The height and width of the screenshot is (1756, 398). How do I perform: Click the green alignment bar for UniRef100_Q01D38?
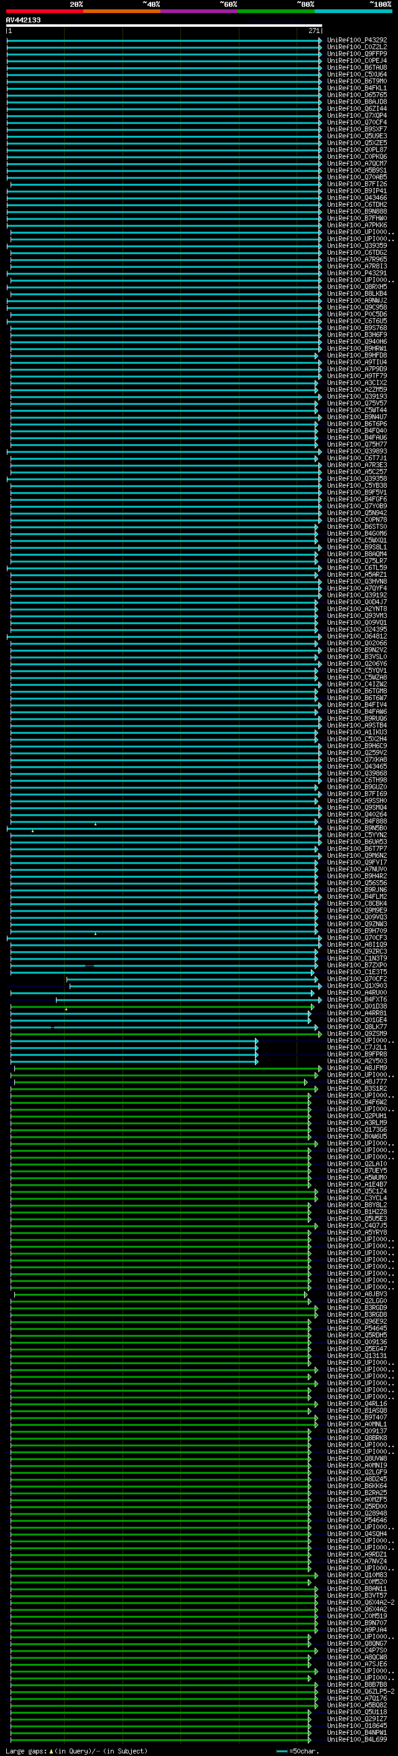pyautogui.click(x=162, y=1007)
